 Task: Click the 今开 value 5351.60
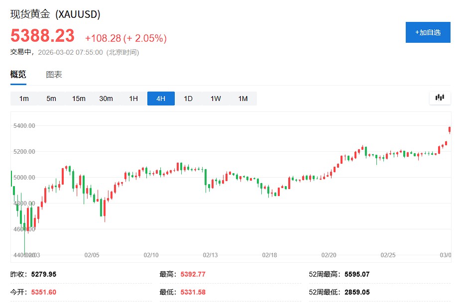[44, 292]
